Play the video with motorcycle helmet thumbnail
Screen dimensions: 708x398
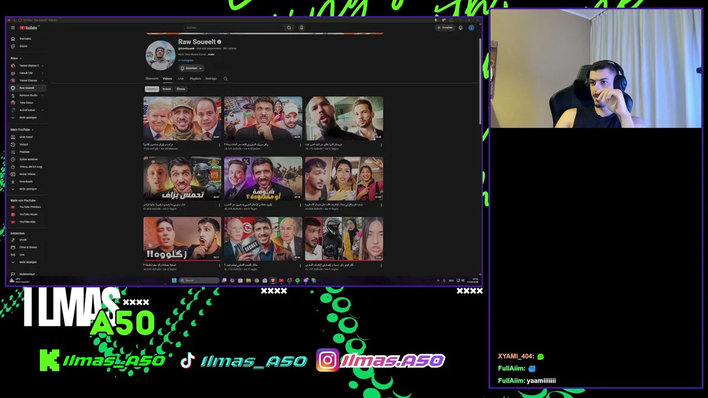point(344,238)
